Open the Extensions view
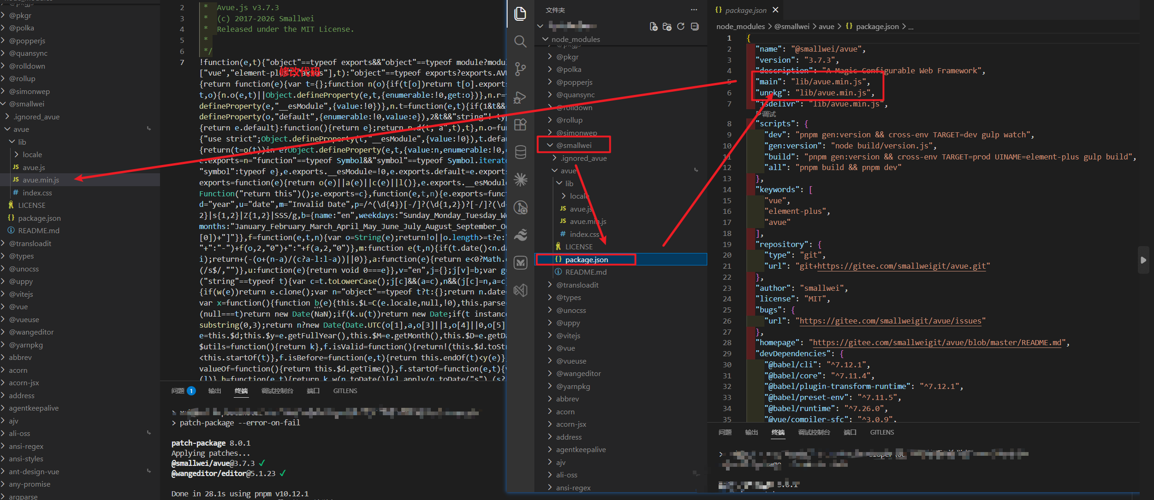 [x=520, y=124]
